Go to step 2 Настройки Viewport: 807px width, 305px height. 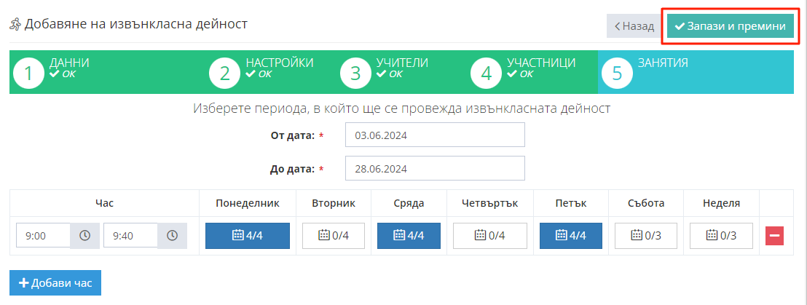pos(262,72)
